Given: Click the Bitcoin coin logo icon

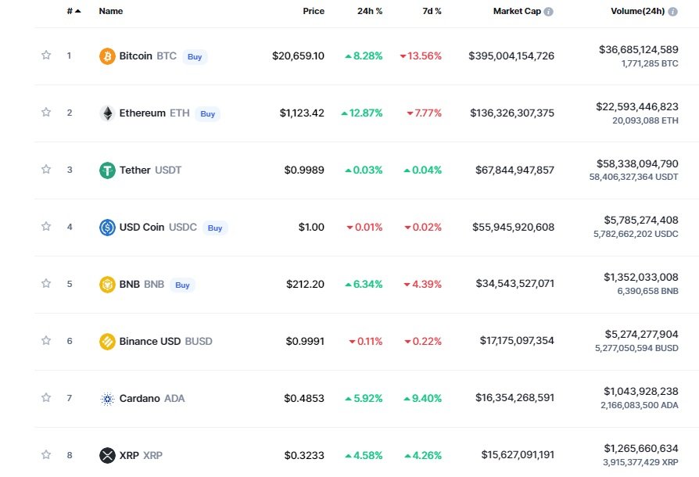Looking at the screenshot, I should [x=107, y=56].
